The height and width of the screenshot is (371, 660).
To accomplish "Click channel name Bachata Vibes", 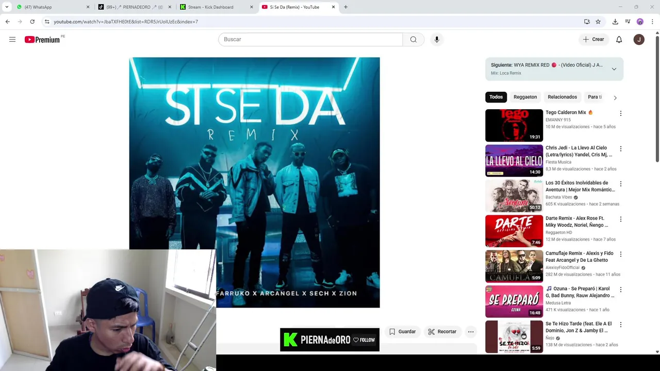I will coord(559,197).
